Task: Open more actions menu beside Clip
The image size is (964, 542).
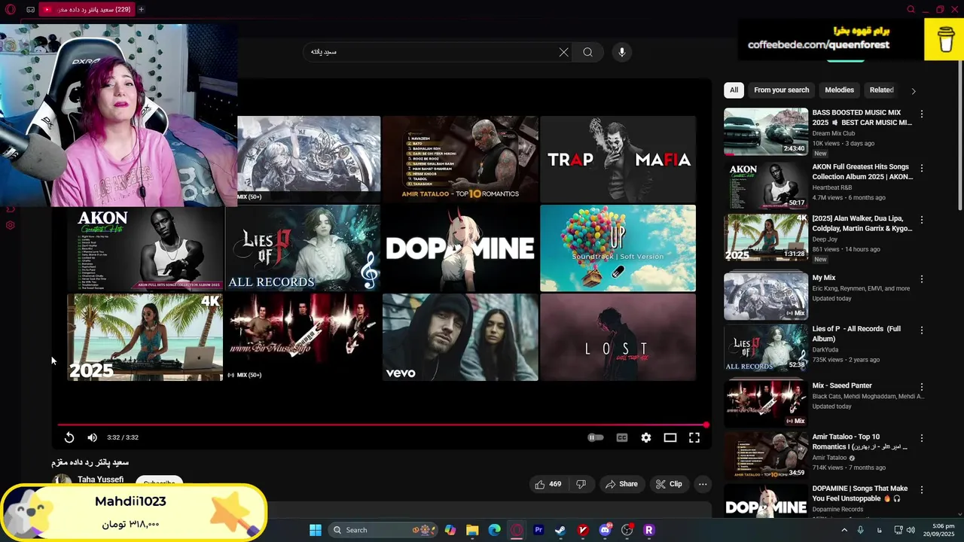Action: point(703,484)
